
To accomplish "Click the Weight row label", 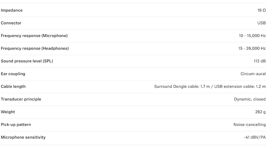I will pos(8,112).
